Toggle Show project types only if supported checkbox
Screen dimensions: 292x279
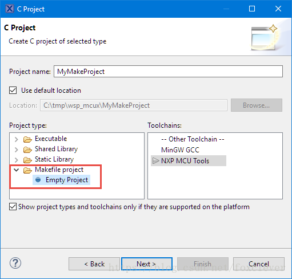[13, 207]
